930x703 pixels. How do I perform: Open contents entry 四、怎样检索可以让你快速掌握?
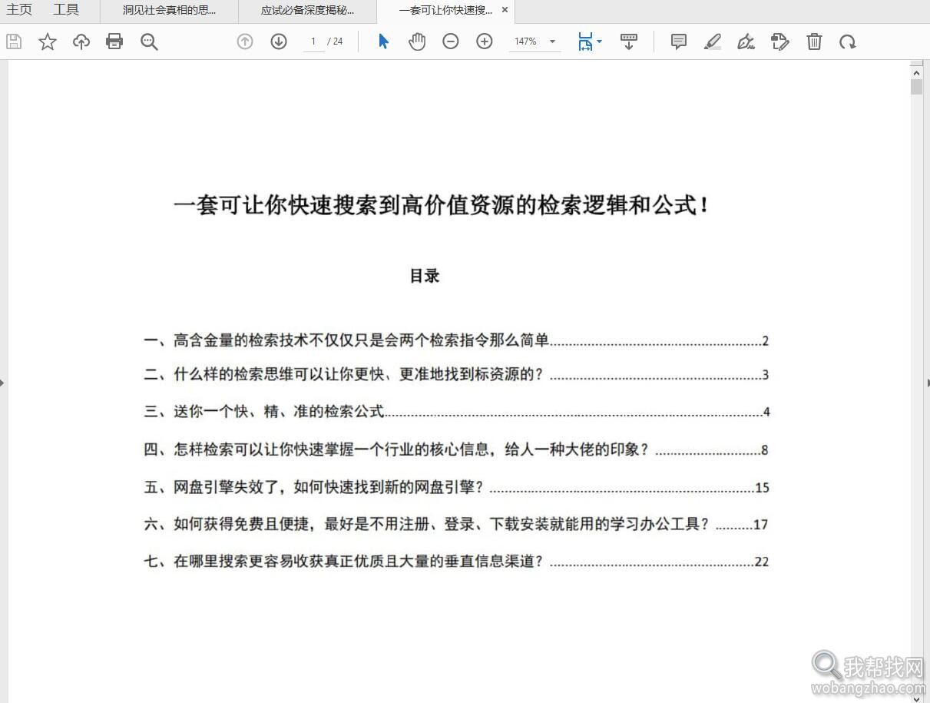[456, 449]
